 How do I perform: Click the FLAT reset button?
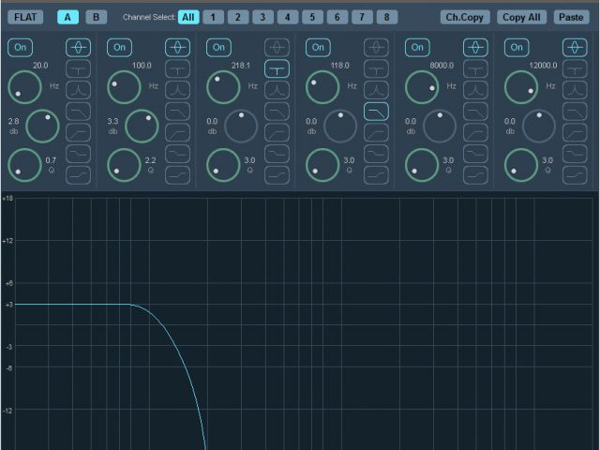[x=27, y=17]
